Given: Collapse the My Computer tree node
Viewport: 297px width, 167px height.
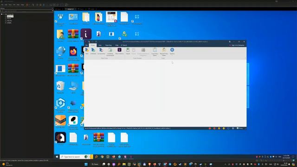Looking at the screenshot, I should 2,14.
